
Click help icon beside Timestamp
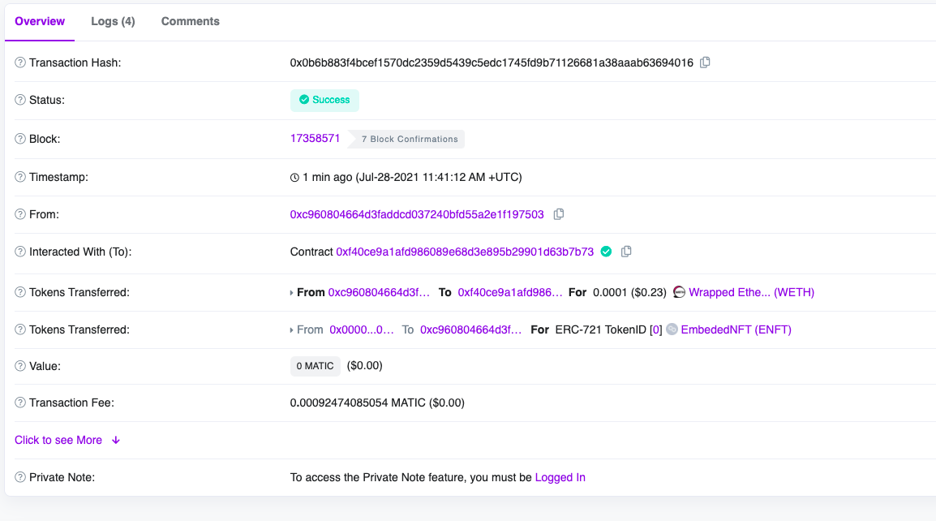20,177
